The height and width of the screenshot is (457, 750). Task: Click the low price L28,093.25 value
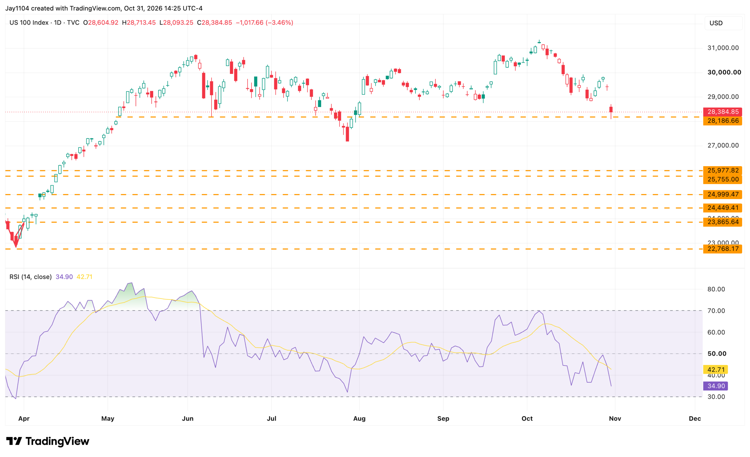tap(177, 23)
